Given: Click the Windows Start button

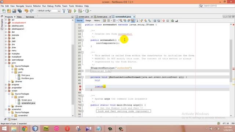Looking at the screenshot, I should [4, 129].
